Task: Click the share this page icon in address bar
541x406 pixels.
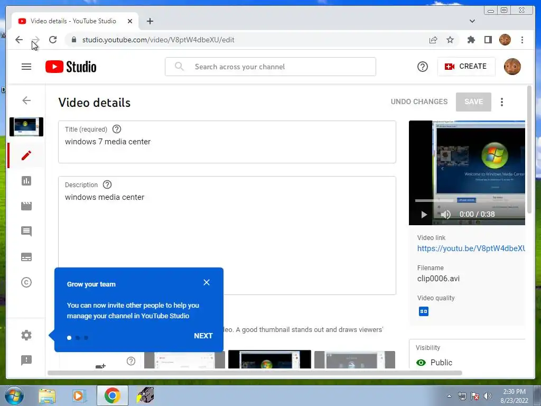Action: coord(433,40)
